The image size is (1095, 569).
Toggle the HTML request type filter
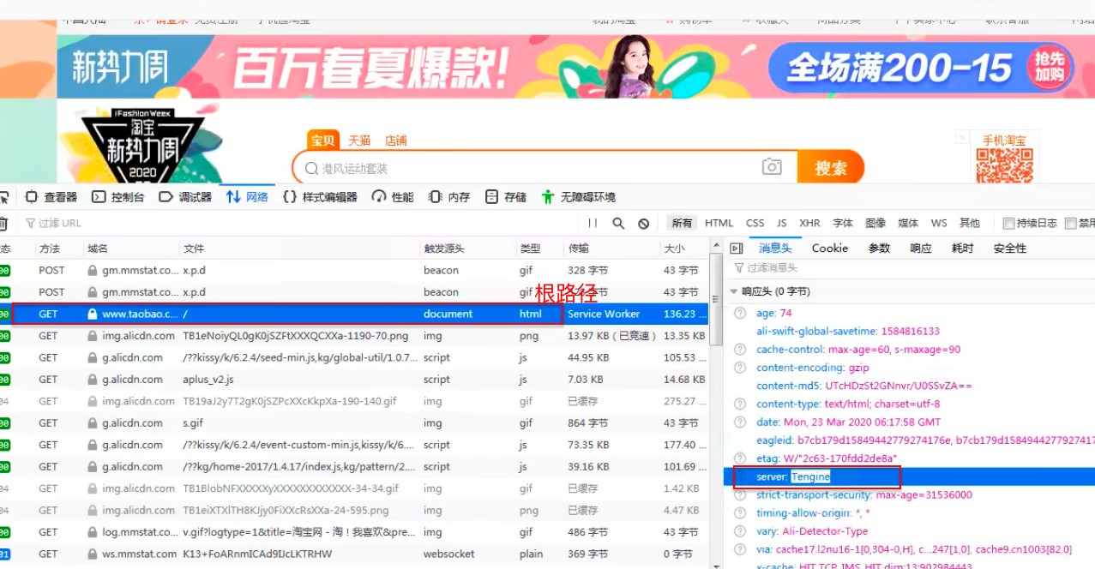[719, 223]
